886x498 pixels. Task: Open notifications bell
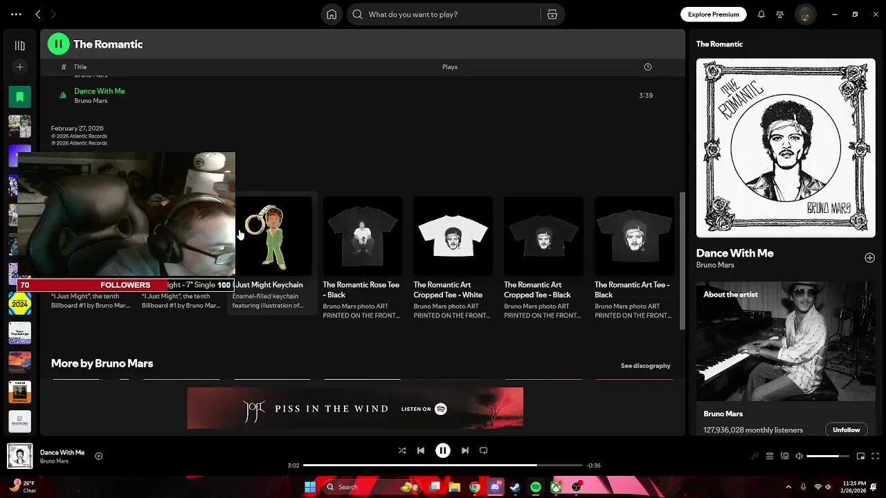coord(761,15)
